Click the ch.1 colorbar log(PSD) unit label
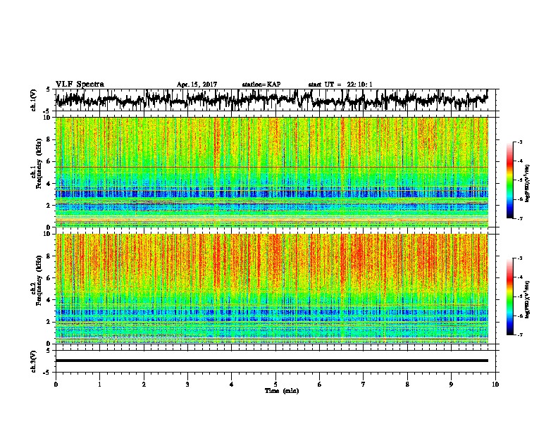 click(528, 184)
